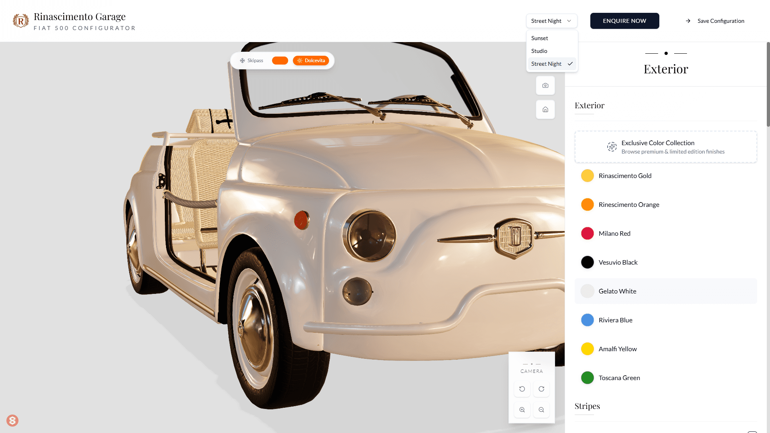770x433 pixels.
Task: Click the screenshot camera icon button
Action: 545,85
